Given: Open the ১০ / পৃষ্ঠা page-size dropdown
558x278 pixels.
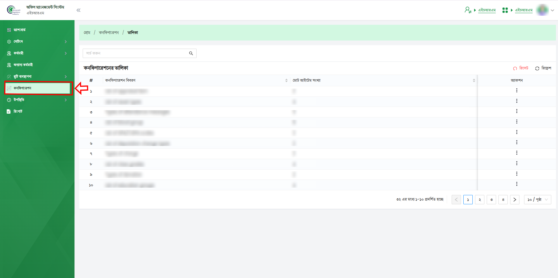Looking at the screenshot, I should (x=538, y=200).
